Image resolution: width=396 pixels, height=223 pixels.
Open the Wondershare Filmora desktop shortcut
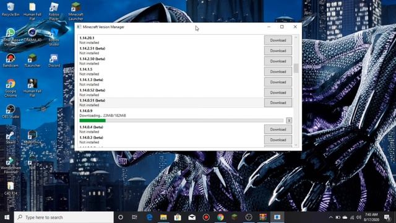[11, 165]
